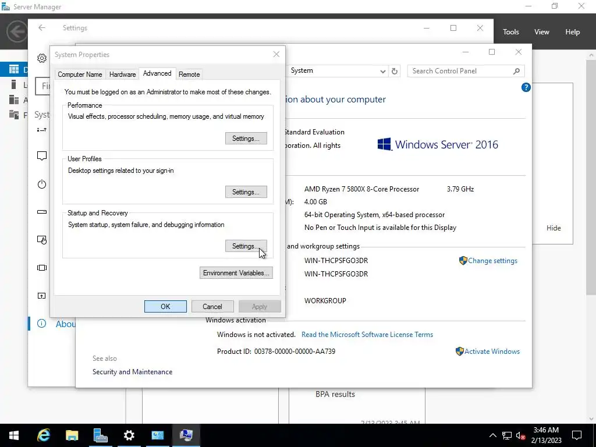Open Security and Maintenance link
Viewport: 596px width, 447px height.
[132, 372]
